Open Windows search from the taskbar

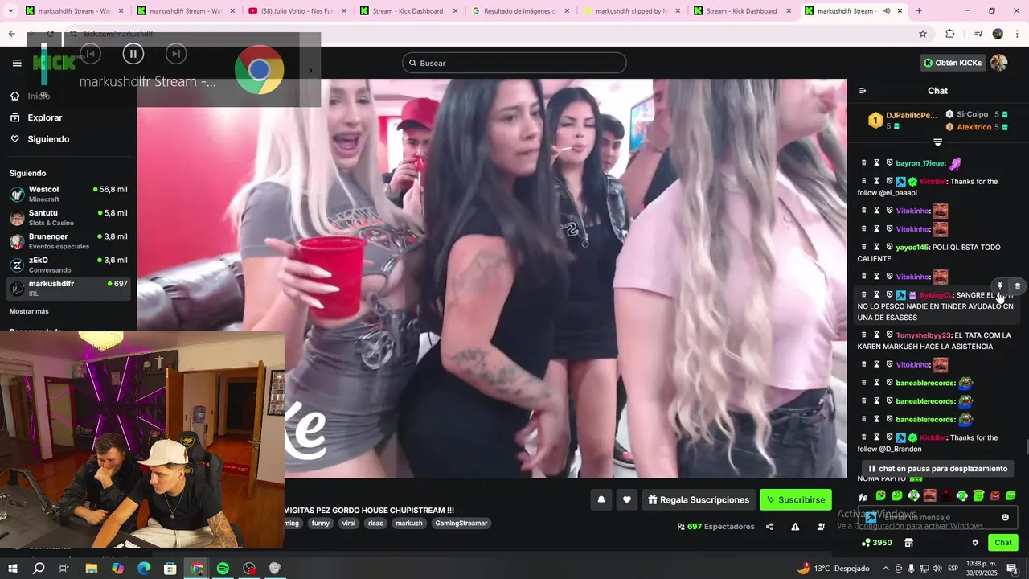pyautogui.click(x=39, y=568)
